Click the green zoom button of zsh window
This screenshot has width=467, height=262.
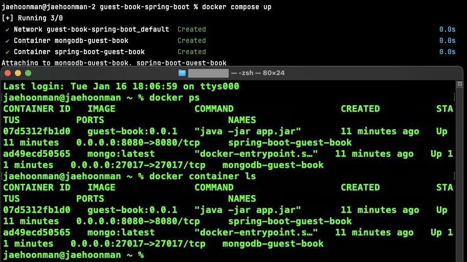(28, 73)
